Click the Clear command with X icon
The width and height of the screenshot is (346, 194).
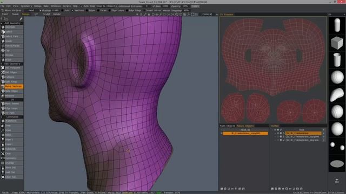(12, 154)
